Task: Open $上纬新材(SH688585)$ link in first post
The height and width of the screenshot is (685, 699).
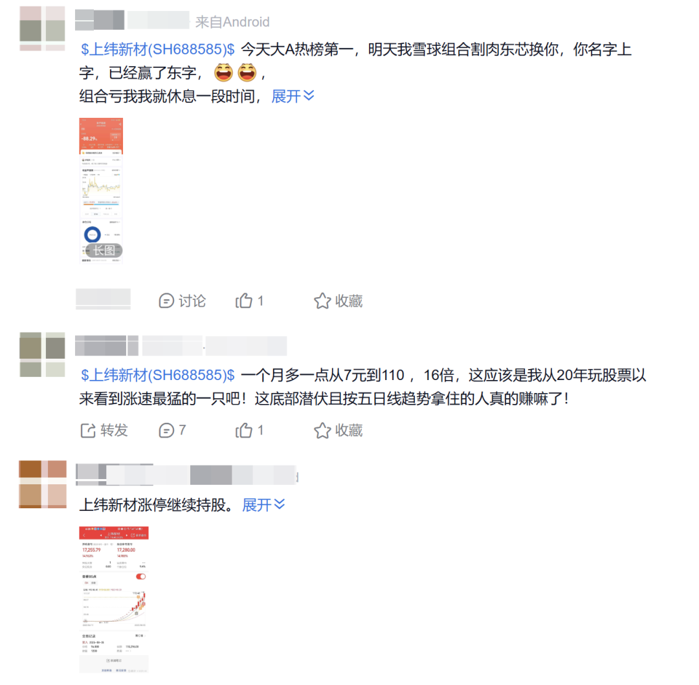Action: pyautogui.click(x=157, y=49)
